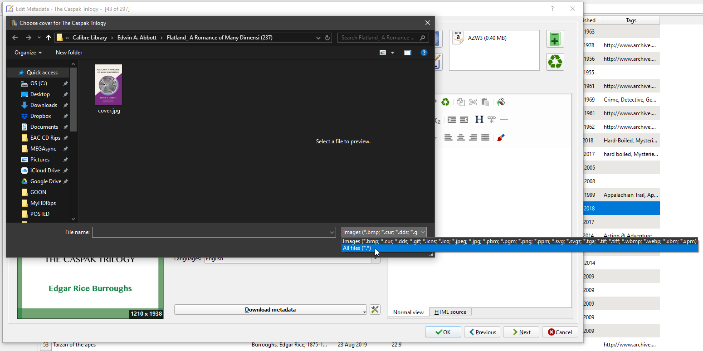The height and width of the screenshot is (351, 703).
Task: Open Downloads in the sidebar
Action: click(44, 105)
